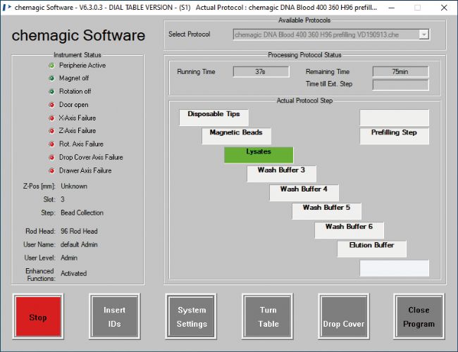Viewport: 458px width, 352px height.
Task: Click the red Stop button
Action: pos(38,317)
